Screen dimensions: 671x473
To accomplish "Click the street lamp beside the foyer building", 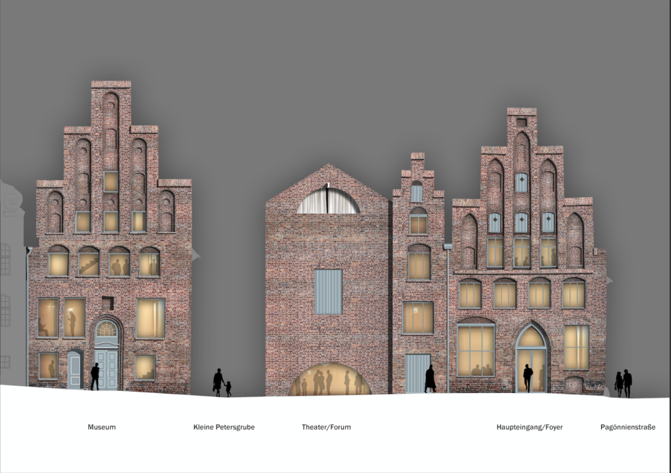I will point(447,315).
